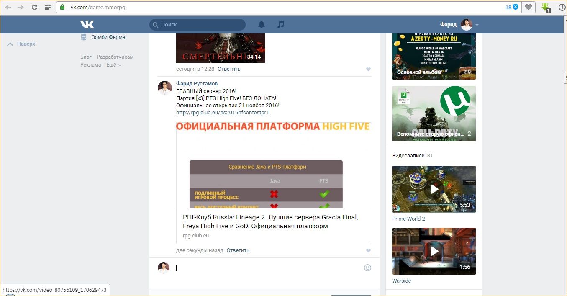
Task: Click the VK logo icon
Action: pyautogui.click(x=87, y=24)
